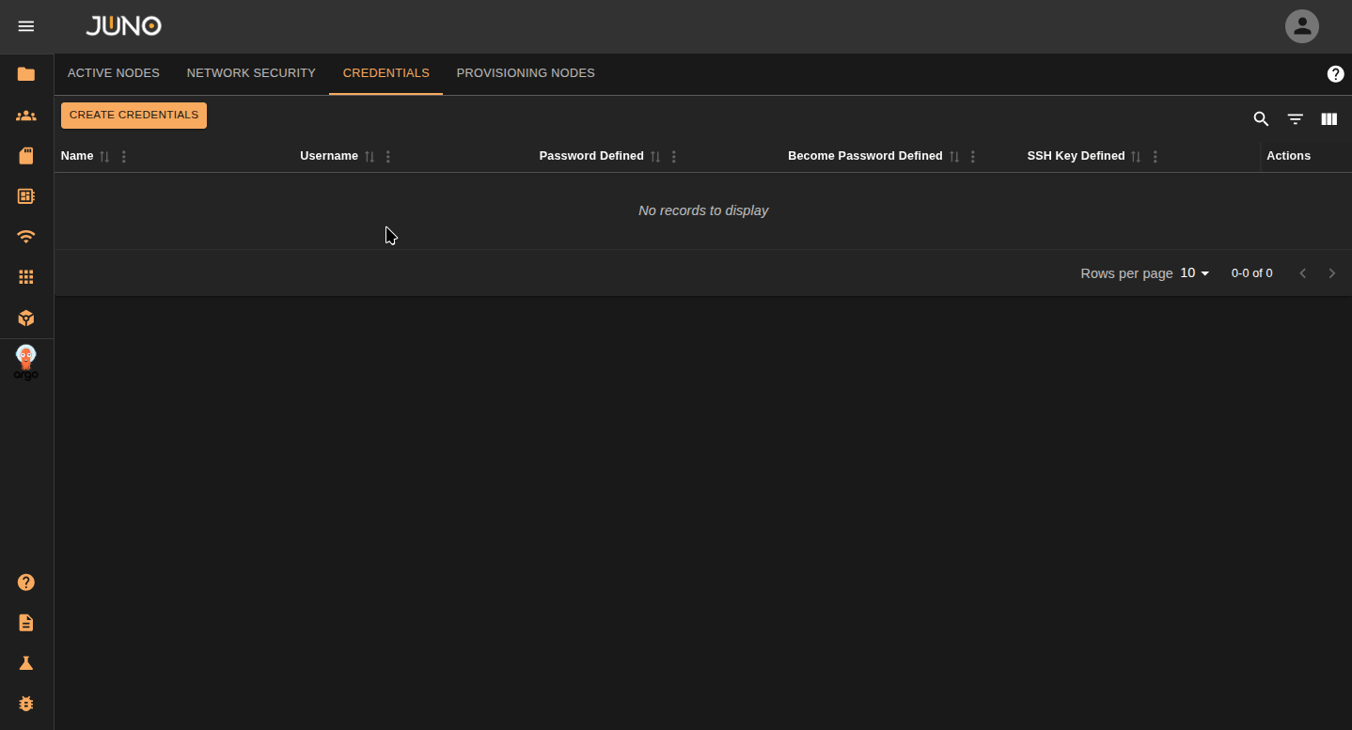Switch to the Active Nodes tab
This screenshot has height=730, width=1352.
114,73
